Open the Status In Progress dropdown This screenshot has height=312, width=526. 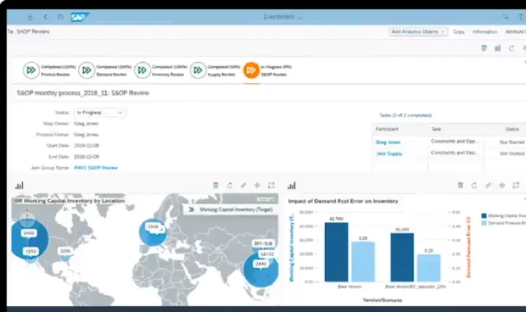99,112
